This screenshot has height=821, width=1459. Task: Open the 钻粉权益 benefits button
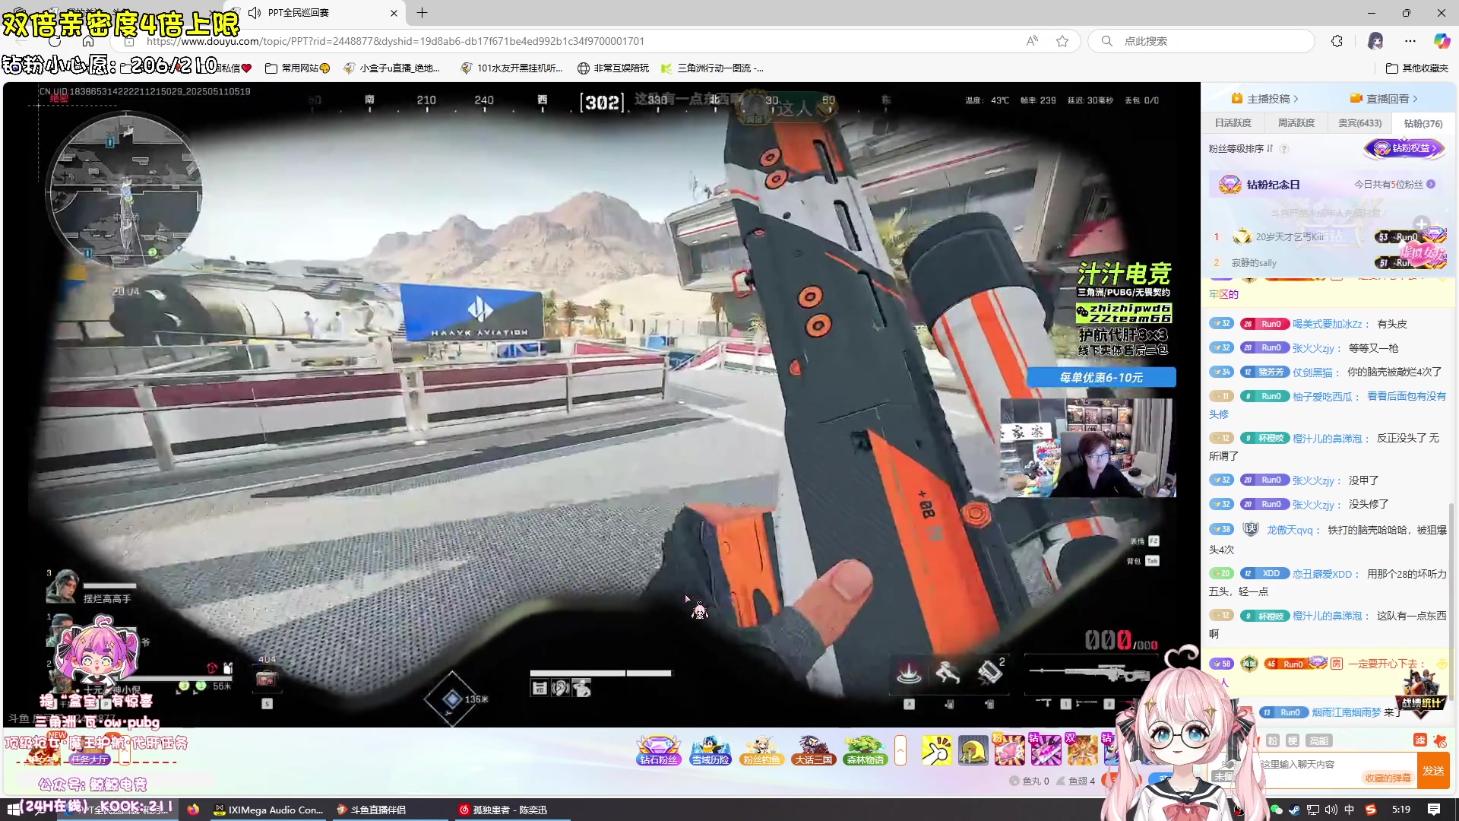(x=1404, y=148)
